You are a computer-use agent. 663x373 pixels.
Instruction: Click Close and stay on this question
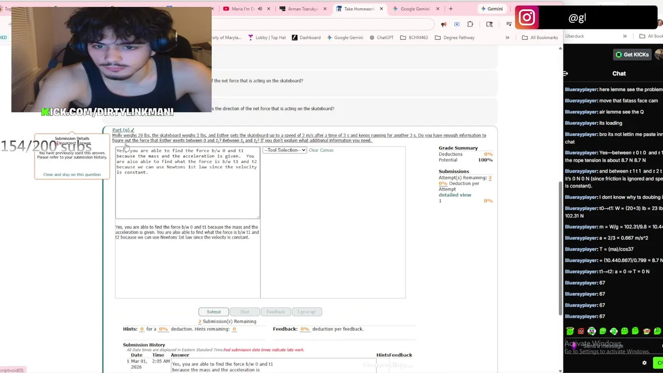click(72, 175)
